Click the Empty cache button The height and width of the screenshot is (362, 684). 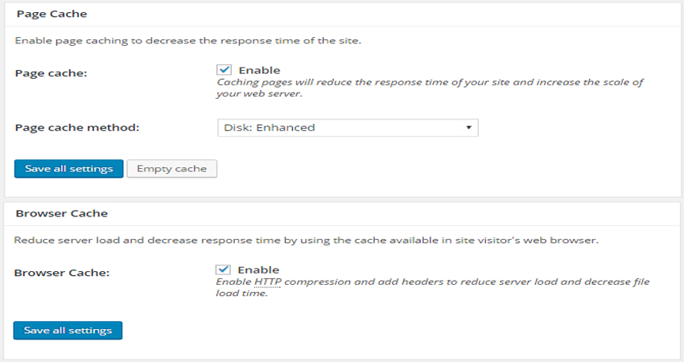(x=172, y=169)
